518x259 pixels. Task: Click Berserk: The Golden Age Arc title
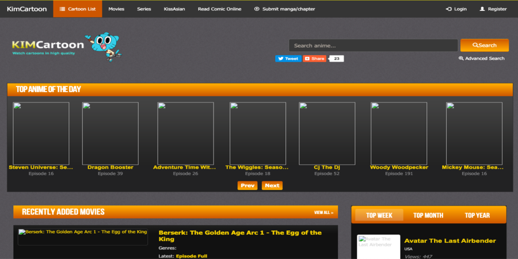(x=240, y=235)
